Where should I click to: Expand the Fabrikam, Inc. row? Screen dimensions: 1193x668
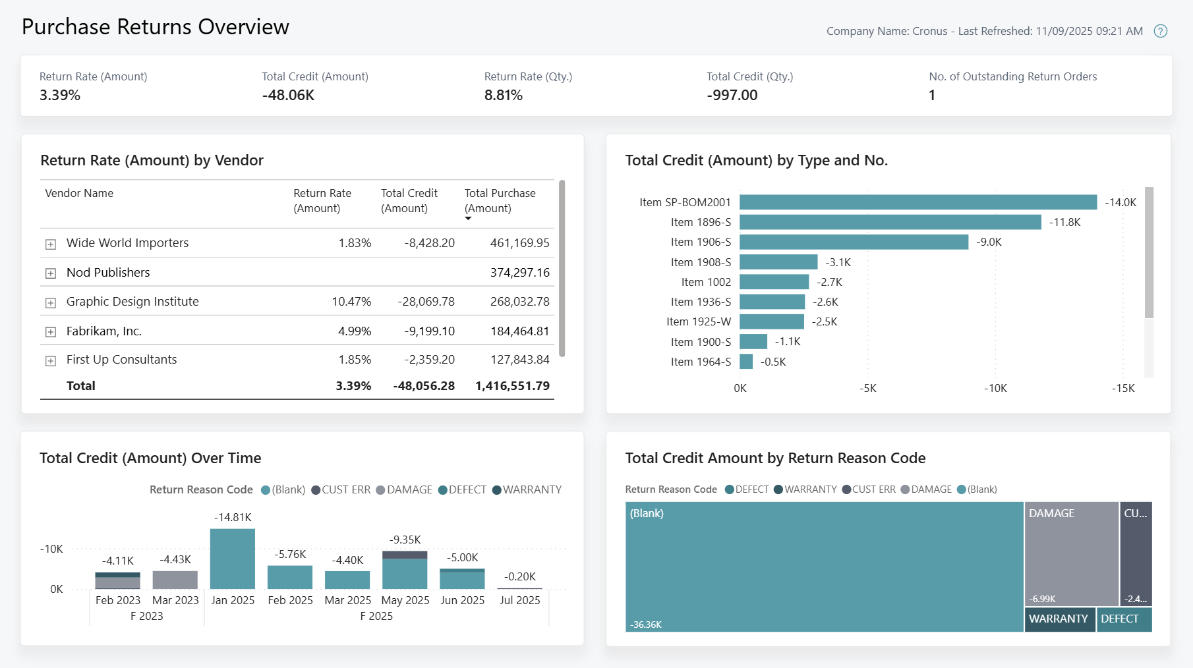(51, 331)
